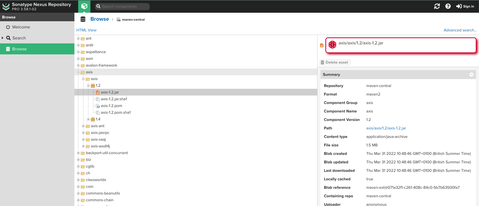Click the Sonatype Nexus logo icon
Viewport: 479px width, 206px height.
coord(6,6)
